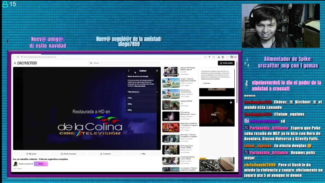Open the Desde La Cueva III channel avatar

(x=15, y=164)
